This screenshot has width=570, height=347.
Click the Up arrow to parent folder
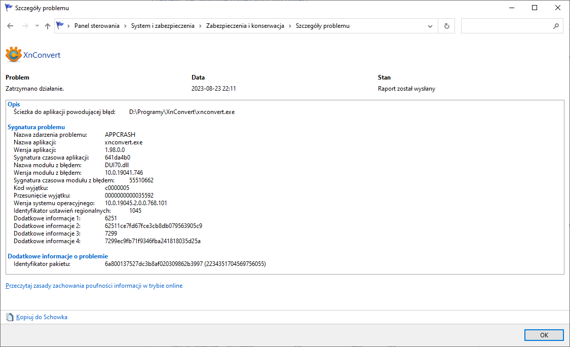[48, 26]
